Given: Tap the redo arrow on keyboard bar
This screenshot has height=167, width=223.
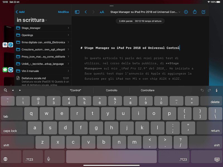Looking at the screenshot, I should (x=209, y=90).
